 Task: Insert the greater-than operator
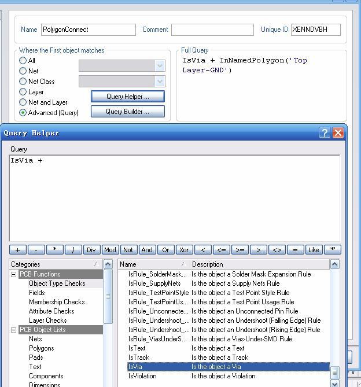pyautogui.click(x=259, y=250)
